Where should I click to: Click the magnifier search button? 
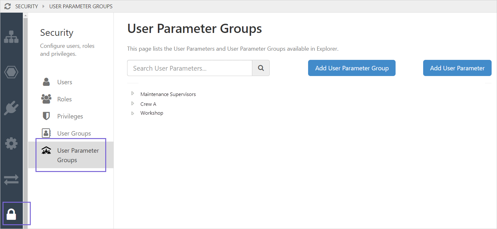(261, 68)
